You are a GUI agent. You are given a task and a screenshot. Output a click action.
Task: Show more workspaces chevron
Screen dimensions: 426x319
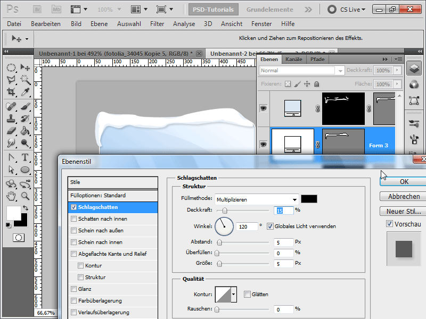point(308,10)
